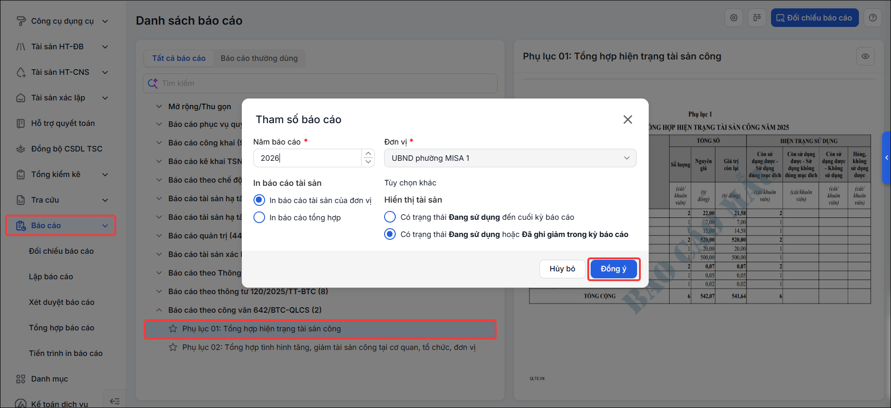This screenshot has height=408, width=891.
Task: Open Báo cáo công khai group
Action: click(x=205, y=143)
